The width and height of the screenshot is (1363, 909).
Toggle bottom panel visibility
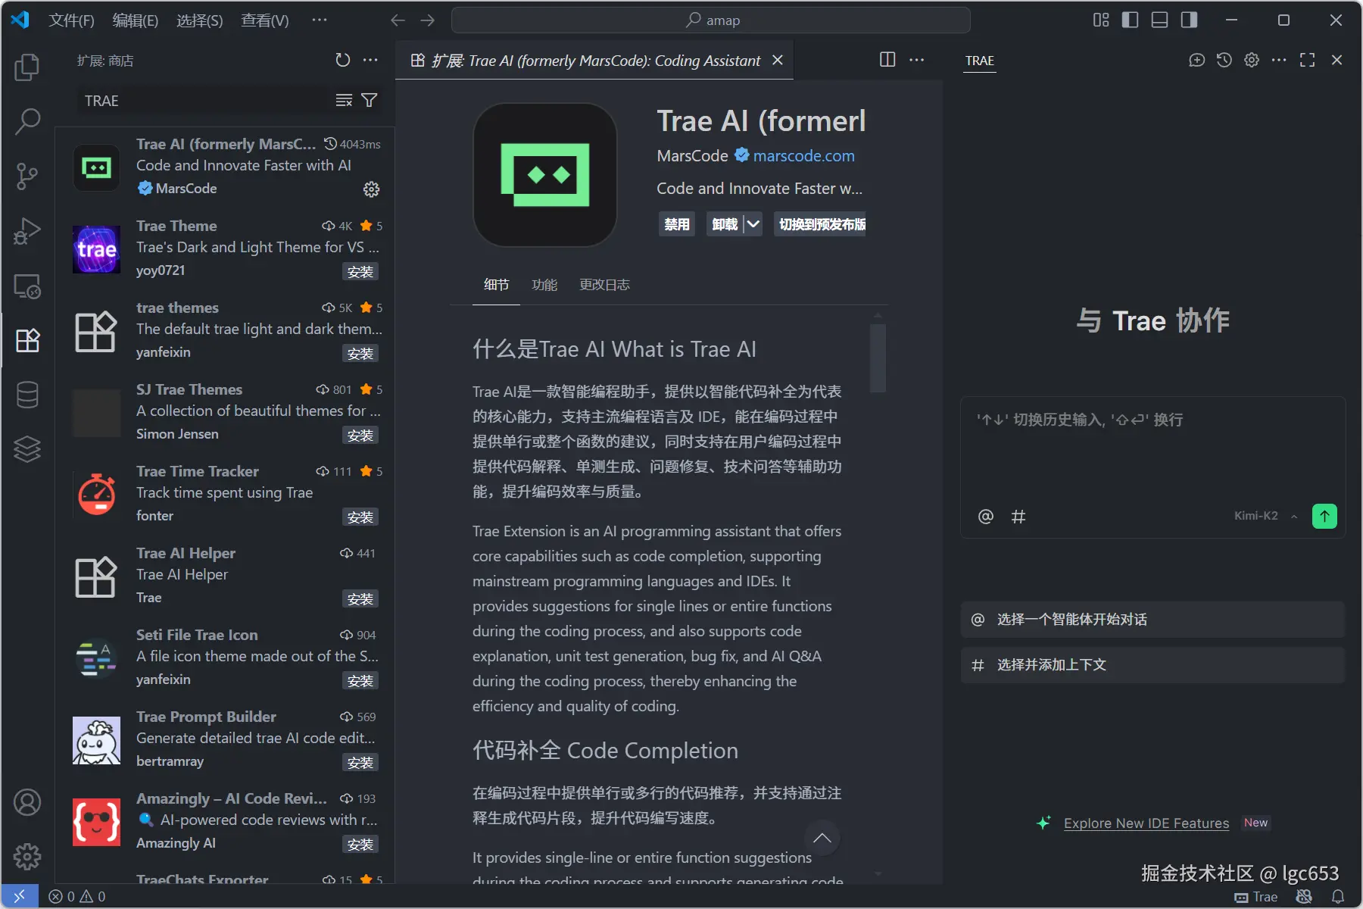1159,20
